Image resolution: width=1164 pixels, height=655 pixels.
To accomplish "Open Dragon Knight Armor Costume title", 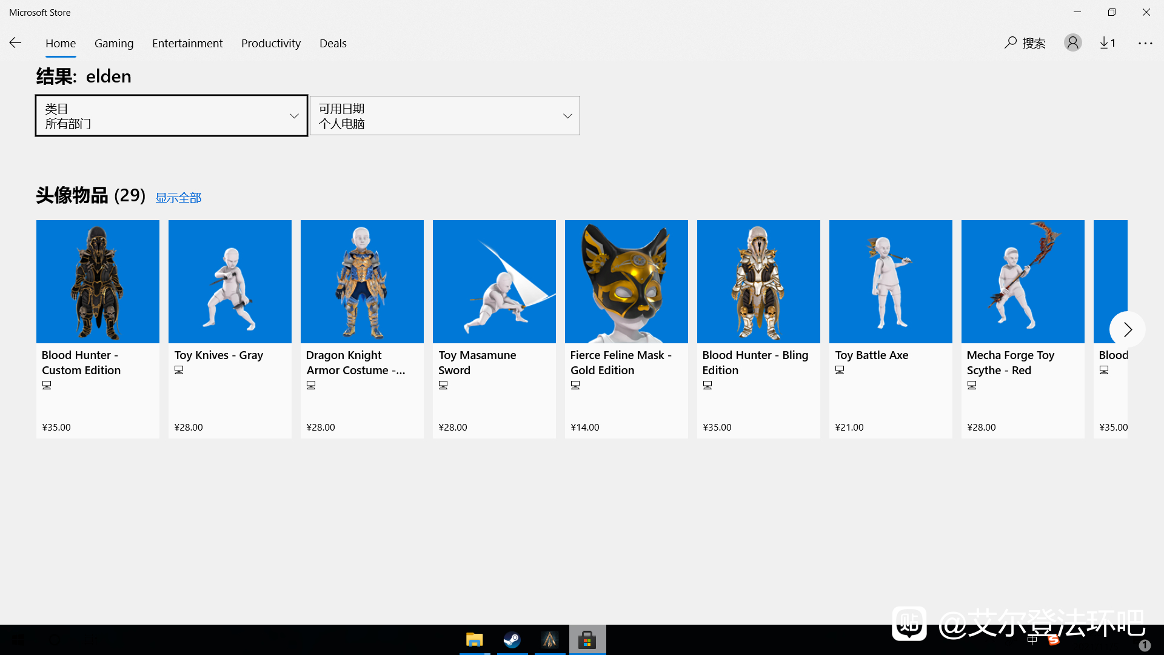I will click(x=356, y=363).
